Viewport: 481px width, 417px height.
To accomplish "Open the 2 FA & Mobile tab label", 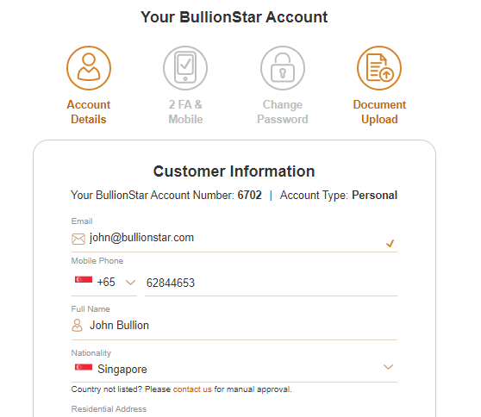I will pyautogui.click(x=185, y=112).
